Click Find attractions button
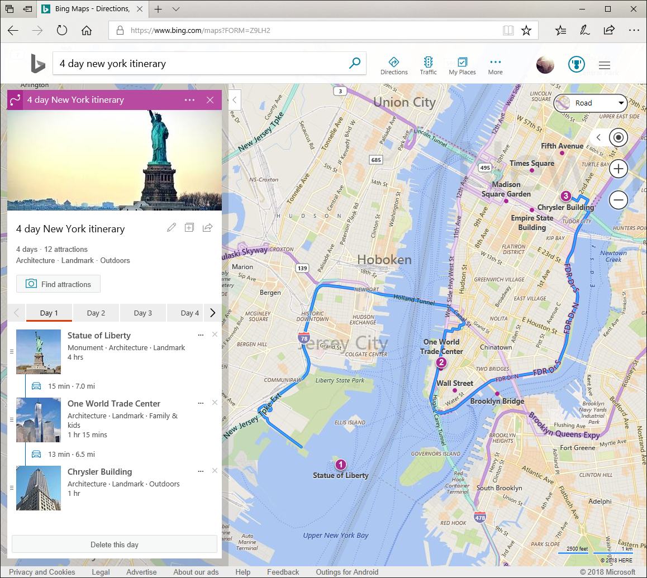Screen dimensions: 647x578 point(58,284)
